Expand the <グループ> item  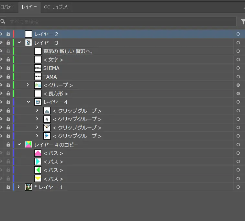pos(28,85)
